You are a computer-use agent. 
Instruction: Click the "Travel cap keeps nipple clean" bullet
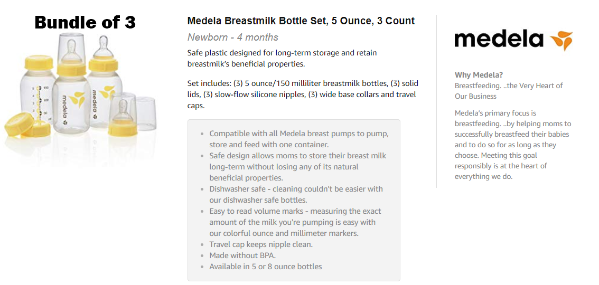click(x=261, y=244)
